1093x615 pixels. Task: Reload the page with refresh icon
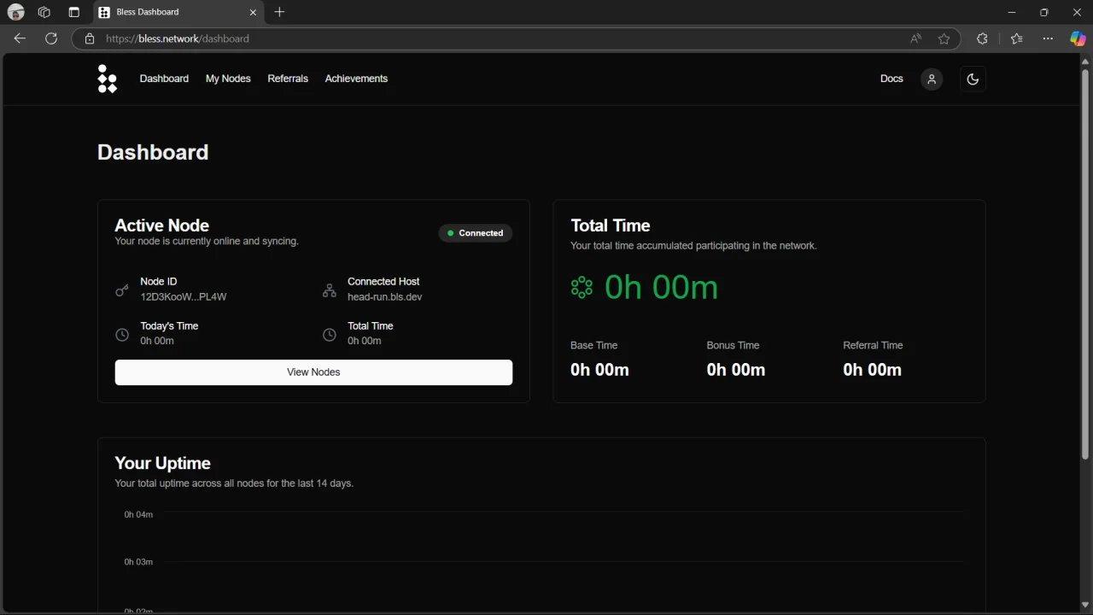pyautogui.click(x=51, y=38)
